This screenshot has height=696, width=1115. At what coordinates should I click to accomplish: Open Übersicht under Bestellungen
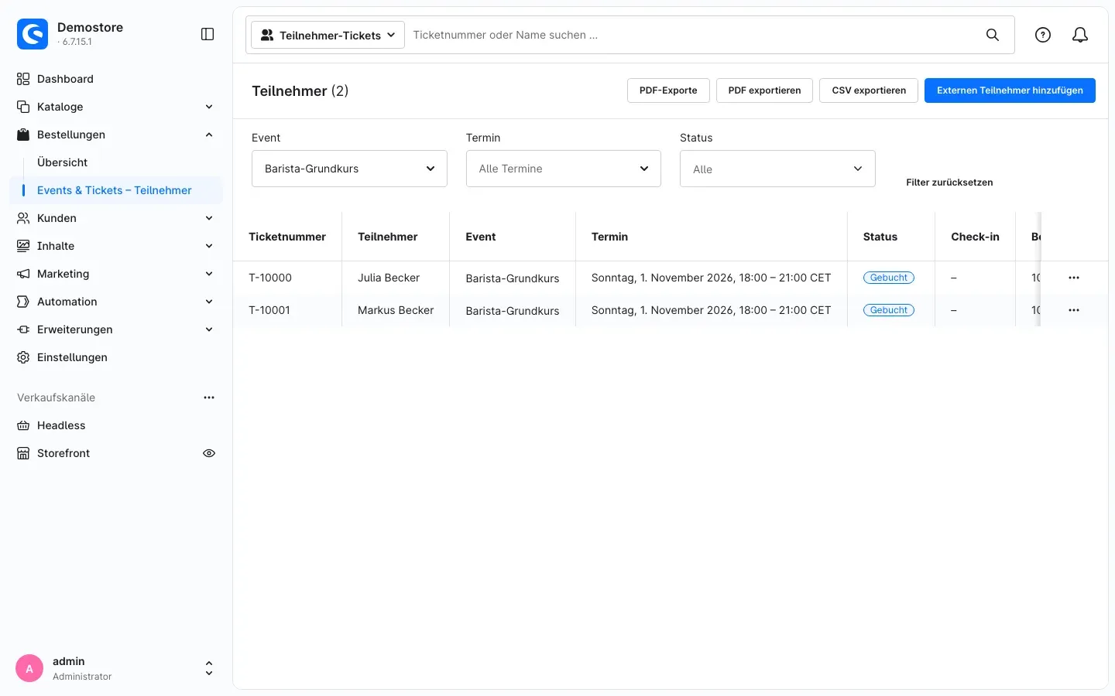pyautogui.click(x=62, y=162)
